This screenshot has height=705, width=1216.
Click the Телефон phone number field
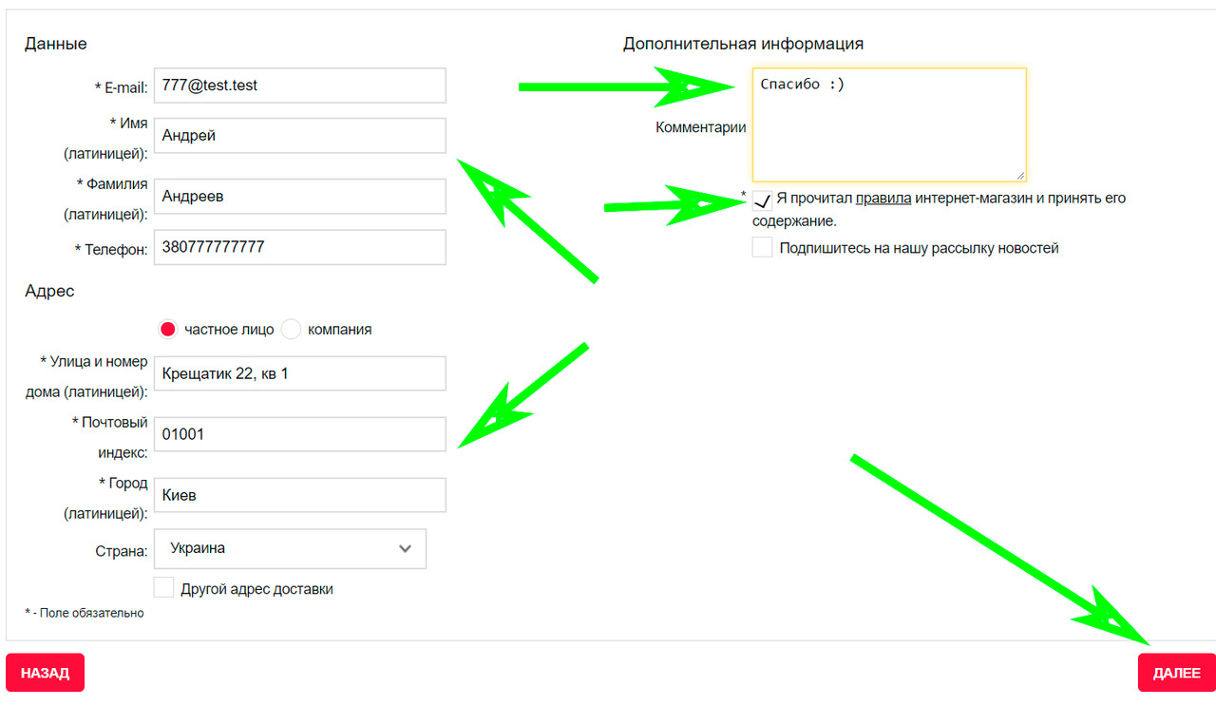click(x=299, y=247)
